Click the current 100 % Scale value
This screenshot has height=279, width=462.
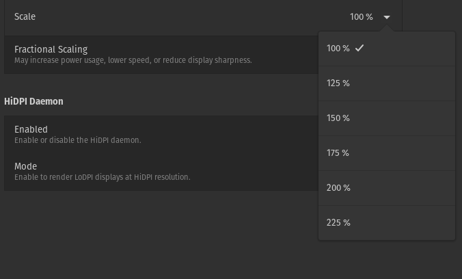point(362,17)
